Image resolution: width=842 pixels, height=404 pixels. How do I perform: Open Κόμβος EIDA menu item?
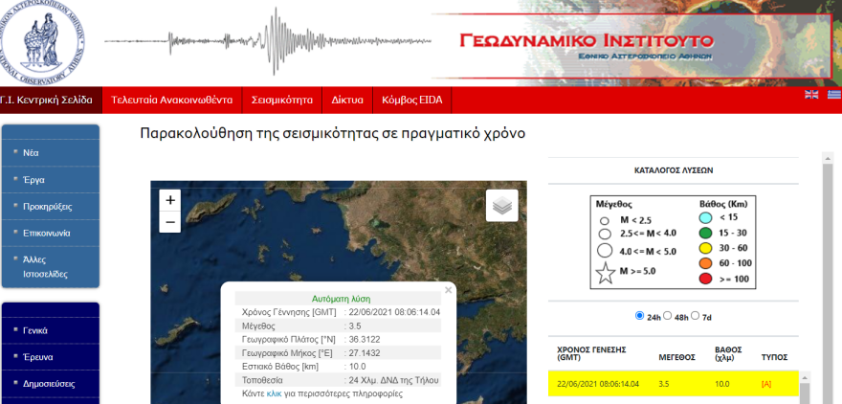click(411, 100)
